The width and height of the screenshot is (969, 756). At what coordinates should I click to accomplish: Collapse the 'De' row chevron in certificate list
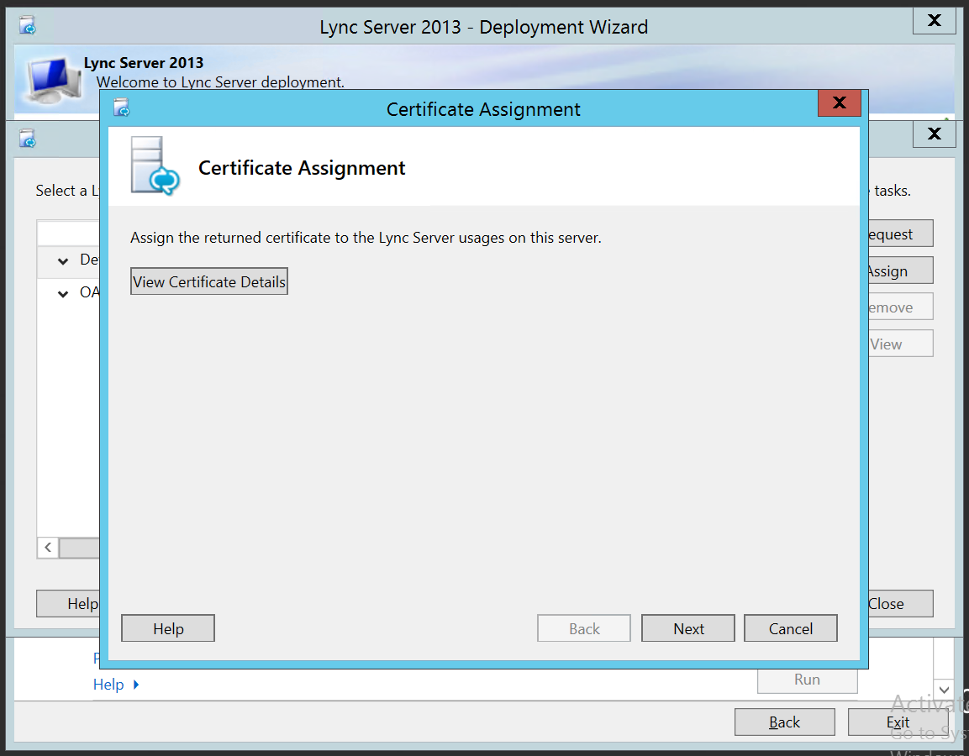click(x=63, y=261)
